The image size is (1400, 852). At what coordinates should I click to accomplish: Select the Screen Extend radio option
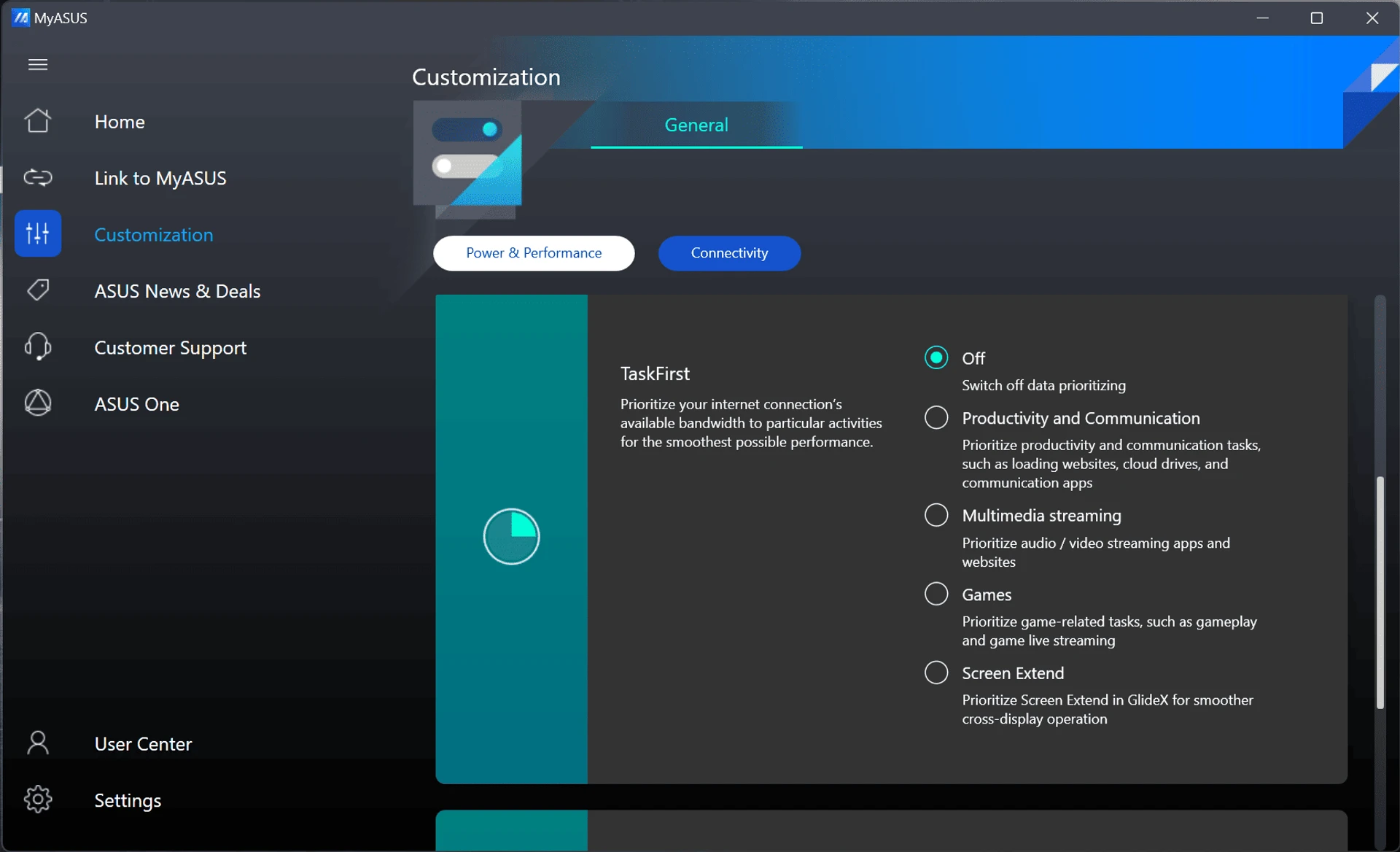[936, 672]
